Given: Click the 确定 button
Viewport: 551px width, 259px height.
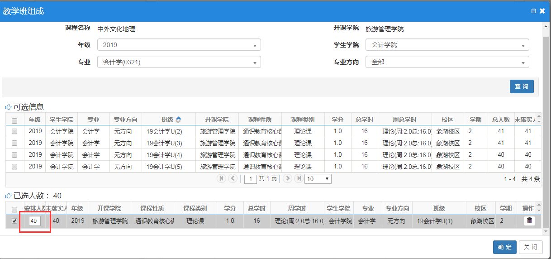Looking at the screenshot, I should click(x=504, y=247).
